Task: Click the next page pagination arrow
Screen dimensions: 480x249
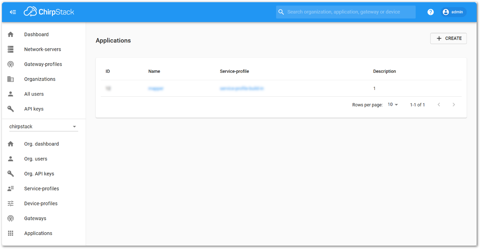Action: point(454,105)
